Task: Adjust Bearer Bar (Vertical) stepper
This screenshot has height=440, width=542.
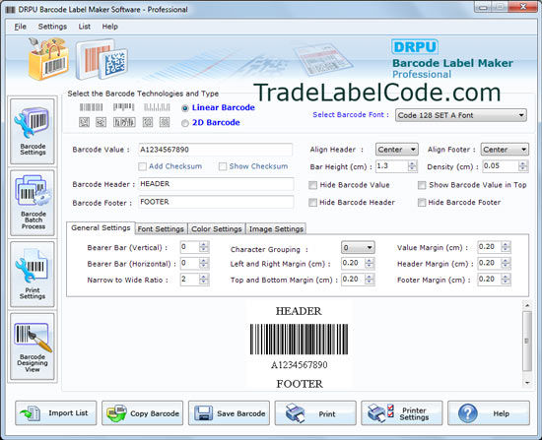Action: 204,247
